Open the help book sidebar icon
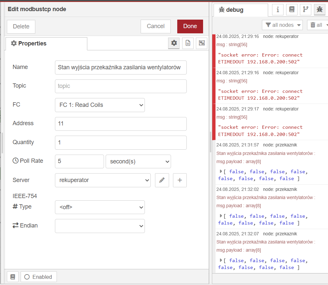 [292, 9]
